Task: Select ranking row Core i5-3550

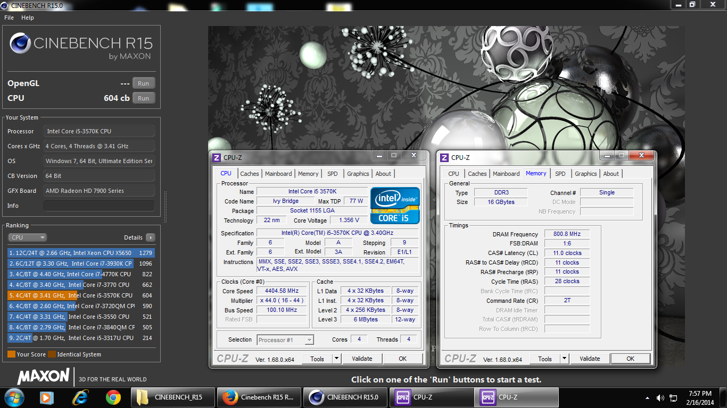Action: coord(81,317)
